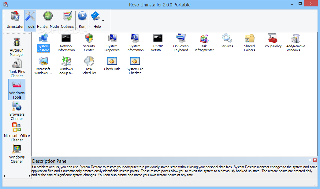The height and width of the screenshot is (189, 320).
Task: Click the sidebar left scroll arrow
Action: (4, 176)
